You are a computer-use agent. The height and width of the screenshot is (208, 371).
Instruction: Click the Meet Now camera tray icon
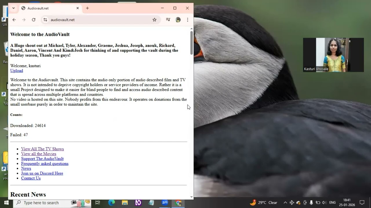coord(305,203)
